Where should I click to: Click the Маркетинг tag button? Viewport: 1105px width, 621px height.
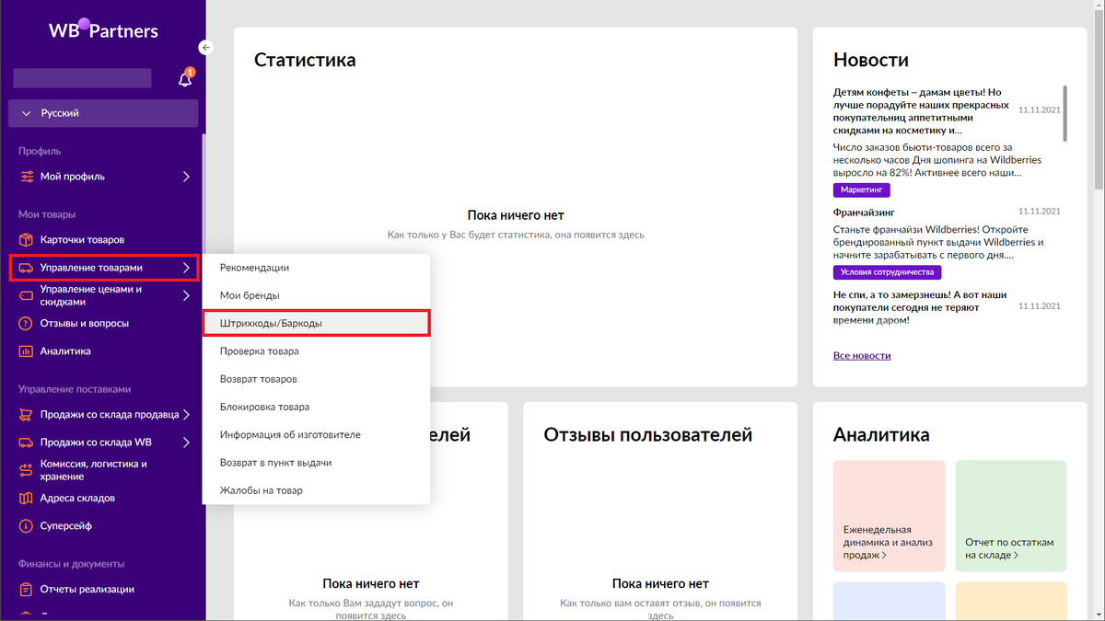pos(862,190)
